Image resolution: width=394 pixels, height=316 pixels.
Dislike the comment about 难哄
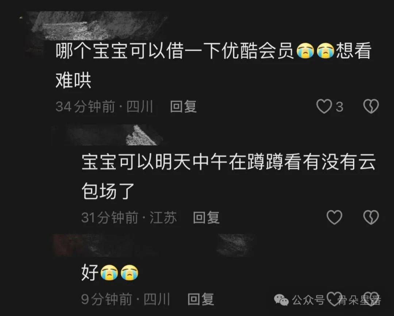coord(371,106)
